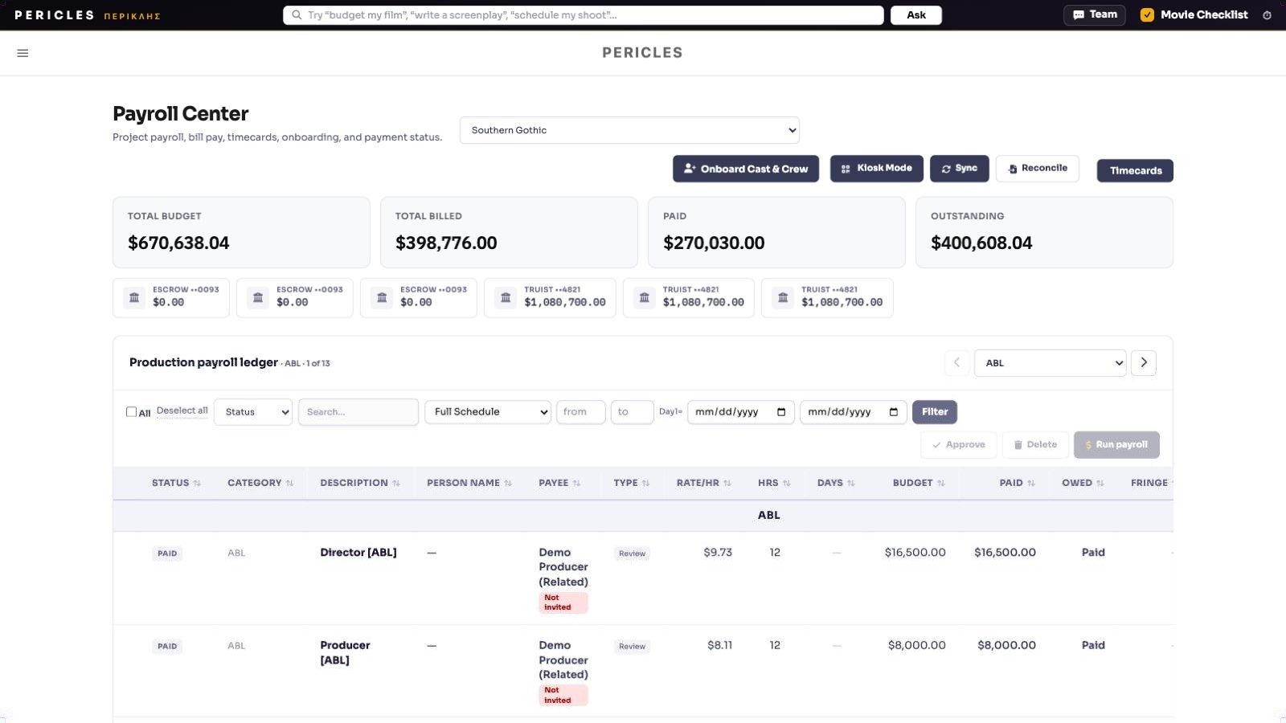Open Timecards

point(1135,170)
